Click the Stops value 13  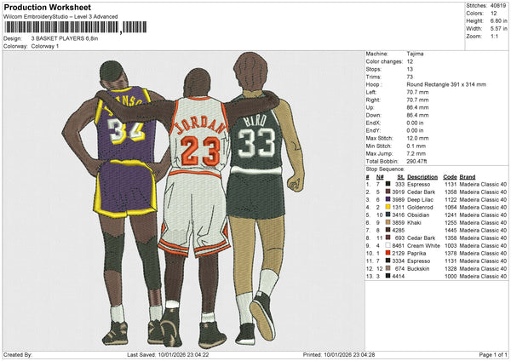pos(410,69)
